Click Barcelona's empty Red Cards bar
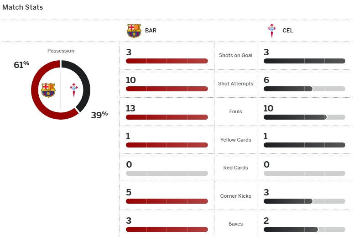This screenshot has width=354, height=237. pyautogui.click(x=167, y=173)
